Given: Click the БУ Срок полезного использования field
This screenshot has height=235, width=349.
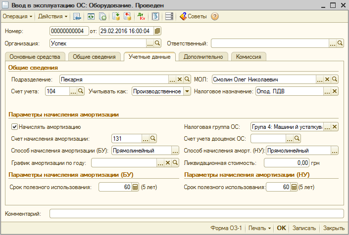Looking at the screenshot, I should (115, 187).
